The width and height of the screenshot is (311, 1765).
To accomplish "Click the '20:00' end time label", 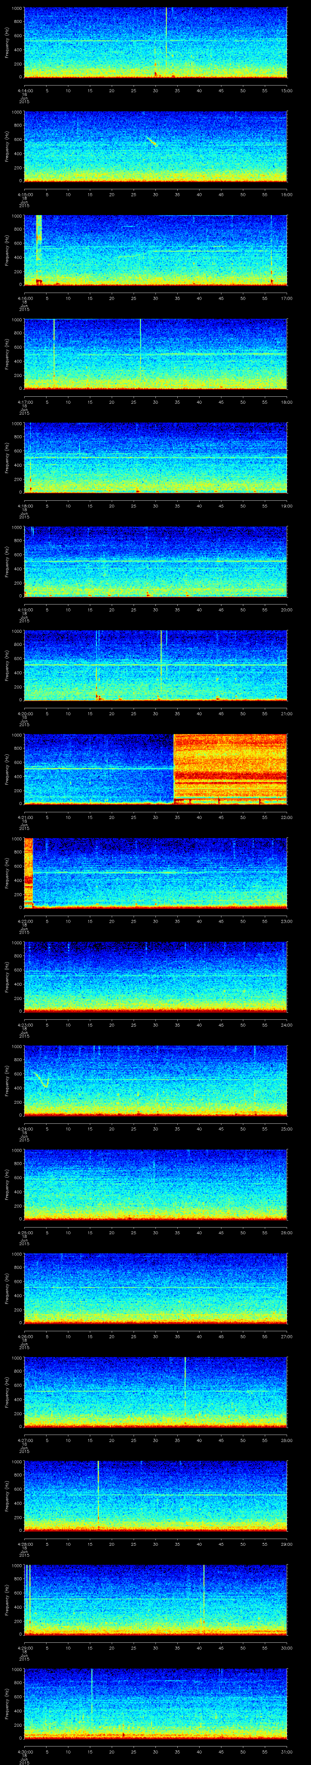I will [287, 610].
